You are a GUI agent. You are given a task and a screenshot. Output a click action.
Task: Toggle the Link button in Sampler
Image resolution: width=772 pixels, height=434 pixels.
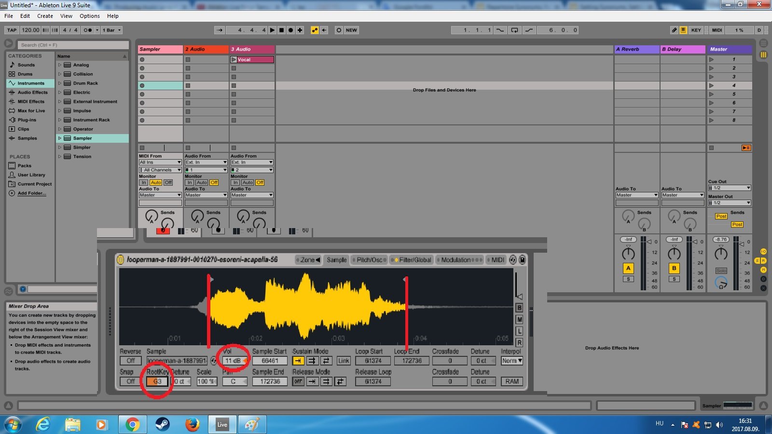[x=344, y=361]
